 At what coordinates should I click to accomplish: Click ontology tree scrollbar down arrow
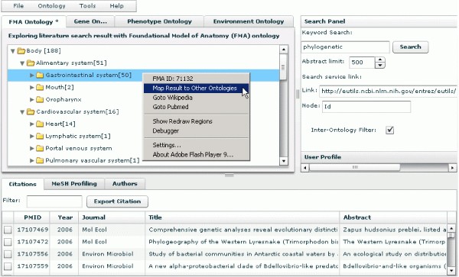click(284, 161)
